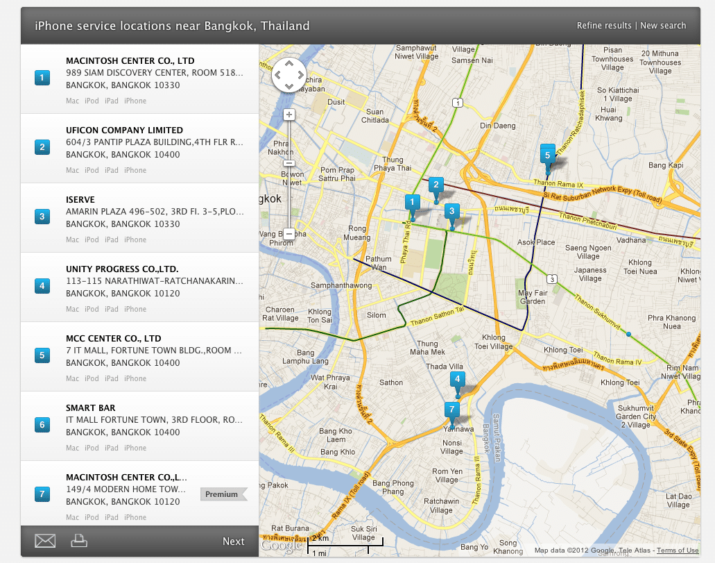Click the address "IT MALL FORTUNE TOWN, 3RD FLOOR"
Viewport: 715px width, 563px height.
pyautogui.click(x=154, y=419)
